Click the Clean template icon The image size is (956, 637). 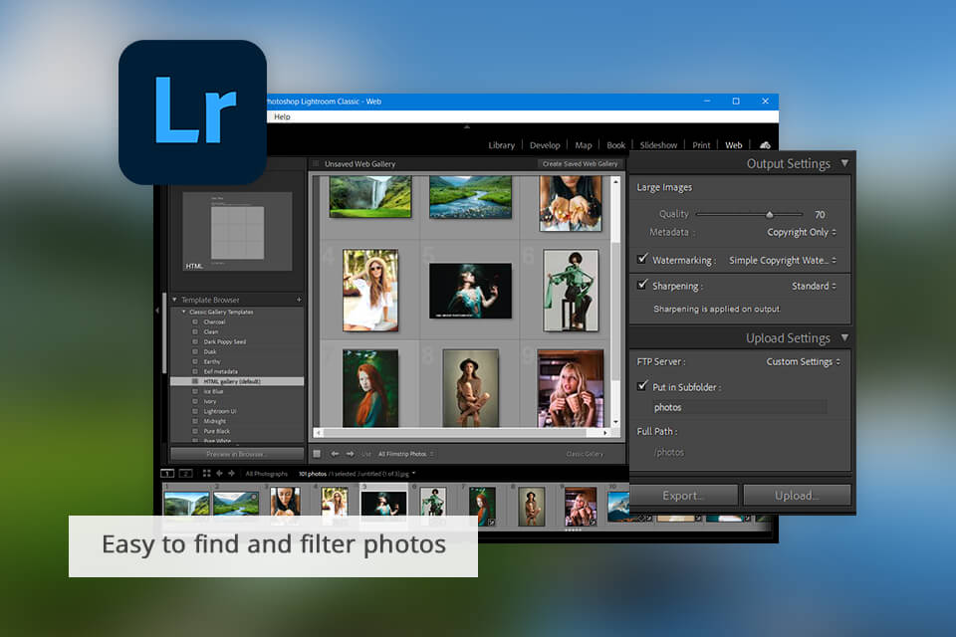pos(195,331)
